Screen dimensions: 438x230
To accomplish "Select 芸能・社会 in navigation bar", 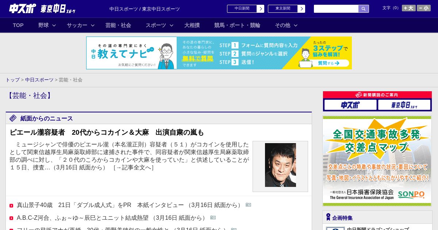I will click(118, 25).
